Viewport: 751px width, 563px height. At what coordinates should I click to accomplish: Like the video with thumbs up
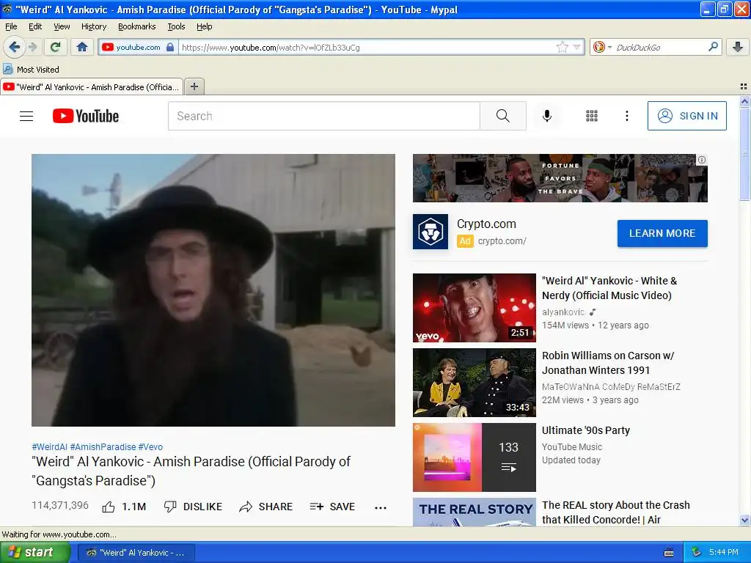(x=124, y=507)
